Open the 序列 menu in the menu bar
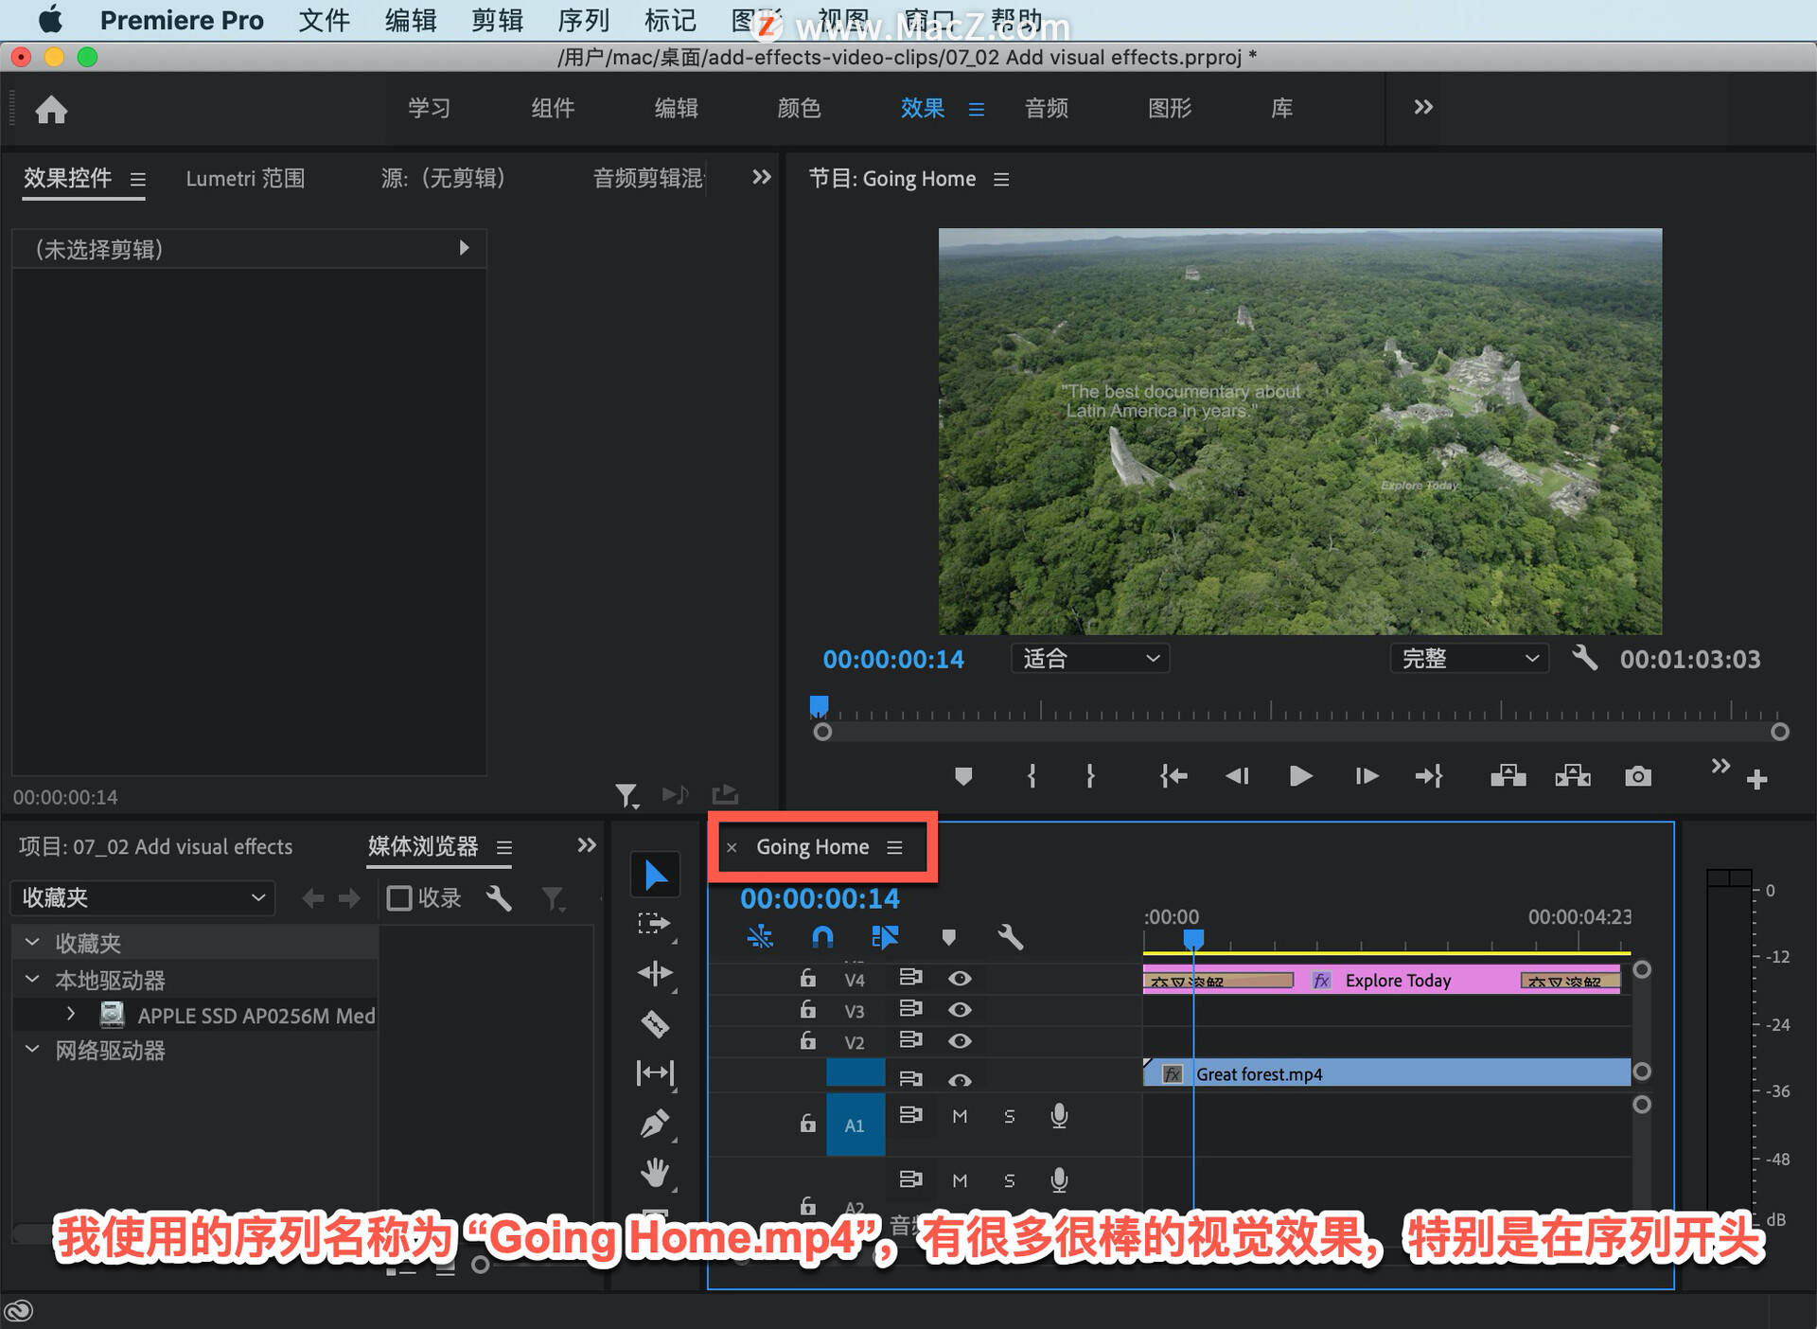 (583, 20)
